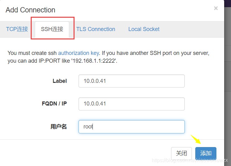Open the TLS Connection tab
Screen dimensions: 231x166
[x=96, y=29]
